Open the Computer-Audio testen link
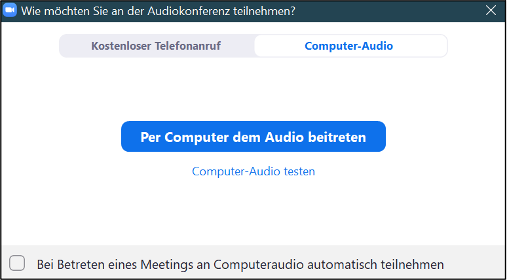This screenshot has width=507, height=280. point(253,171)
